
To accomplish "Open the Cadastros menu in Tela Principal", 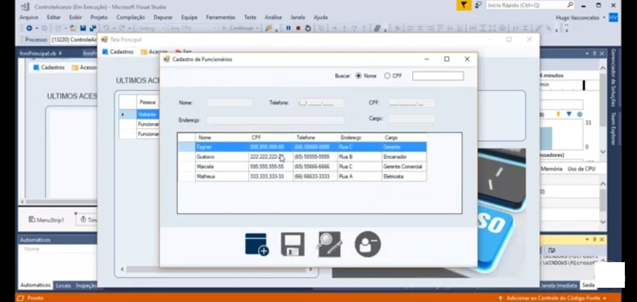I will click(118, 52).
